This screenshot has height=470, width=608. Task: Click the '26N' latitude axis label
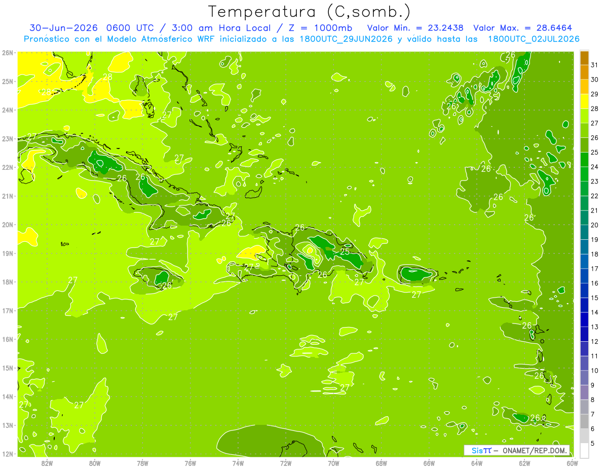(8, 53)
